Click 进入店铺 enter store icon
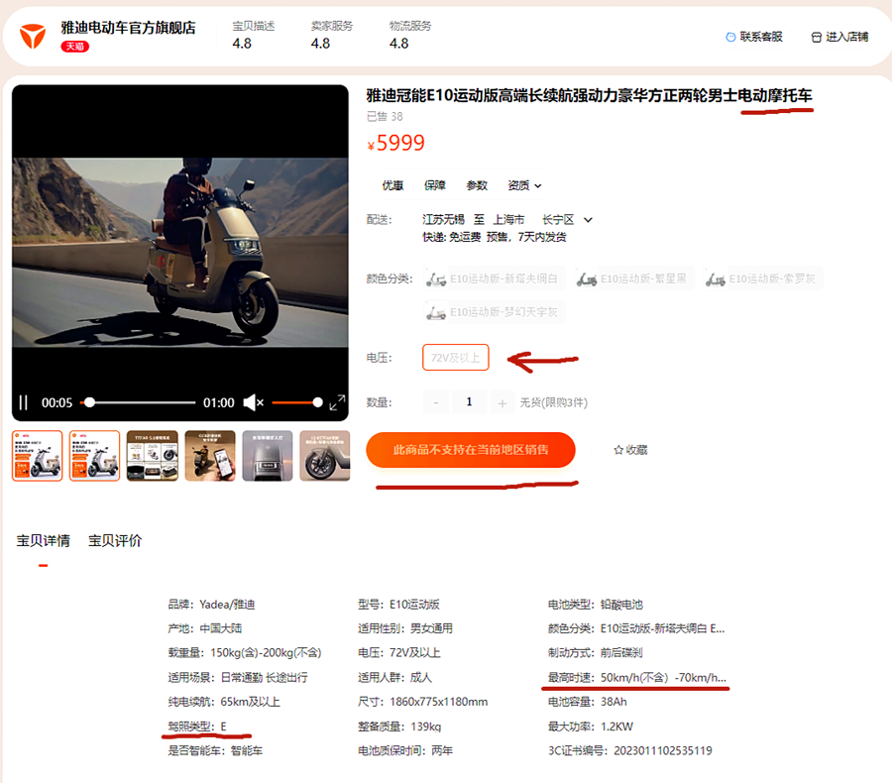Viewport: 892px width, 783px height. (x=817, y=37)
